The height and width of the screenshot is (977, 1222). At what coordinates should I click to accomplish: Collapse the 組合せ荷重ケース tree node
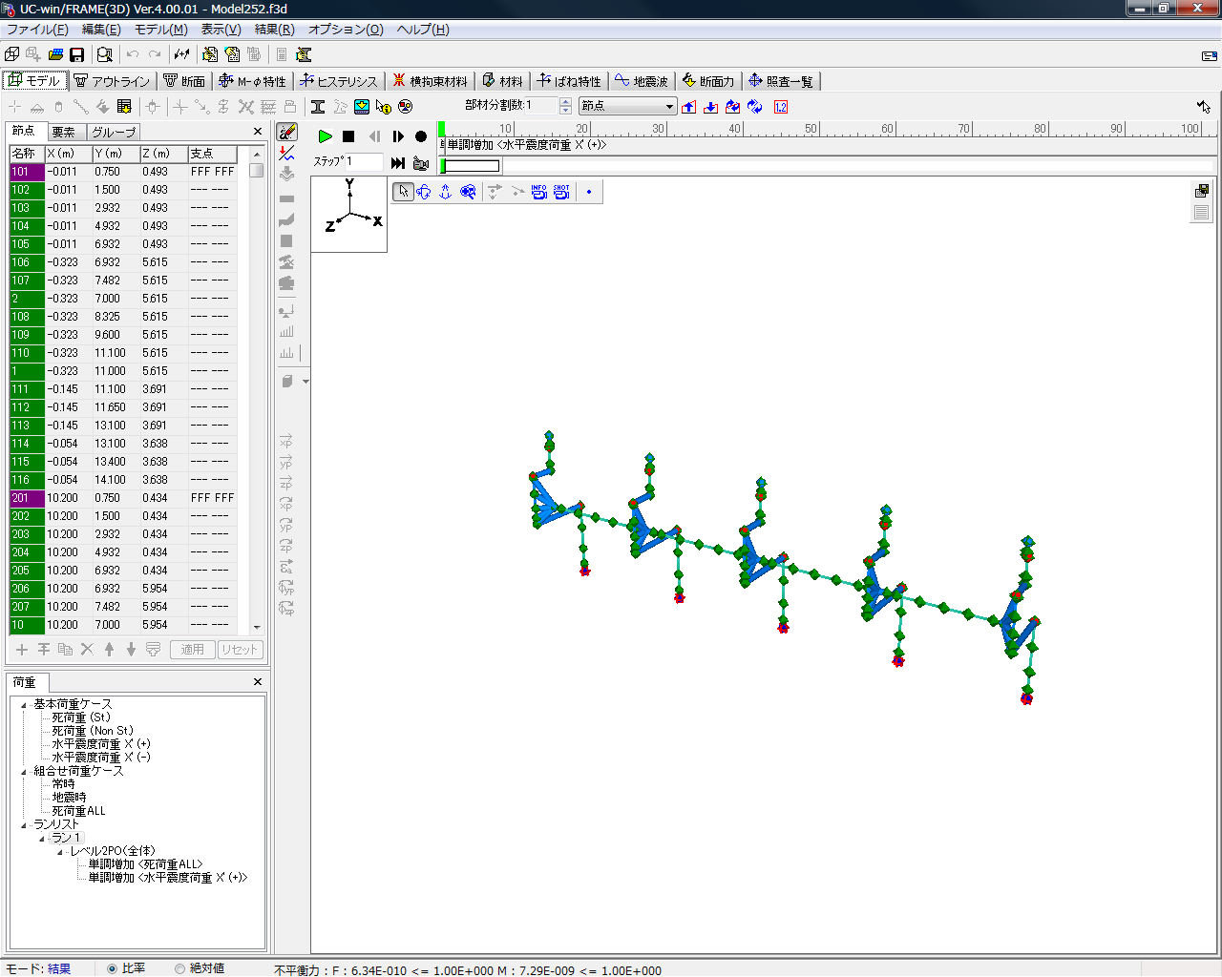click(24, 772)
